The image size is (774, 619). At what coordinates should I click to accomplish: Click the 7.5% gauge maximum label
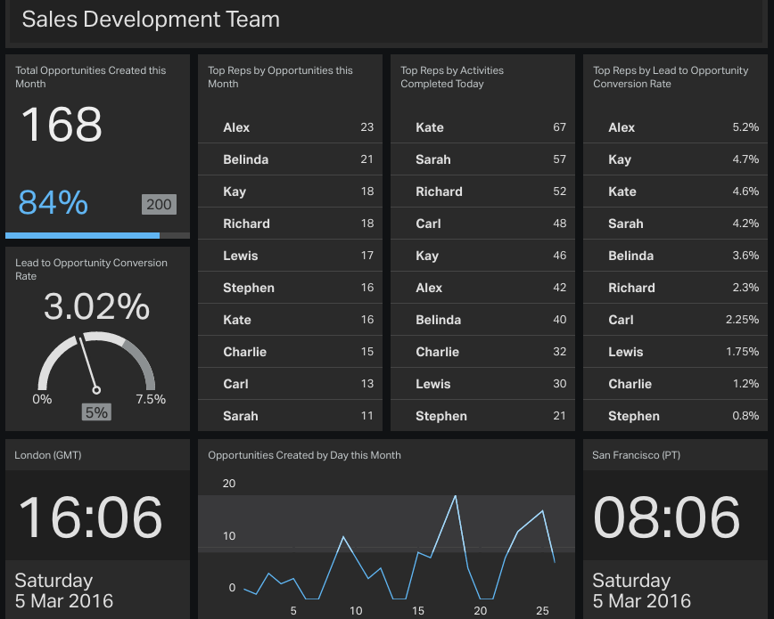coord(150,400)
